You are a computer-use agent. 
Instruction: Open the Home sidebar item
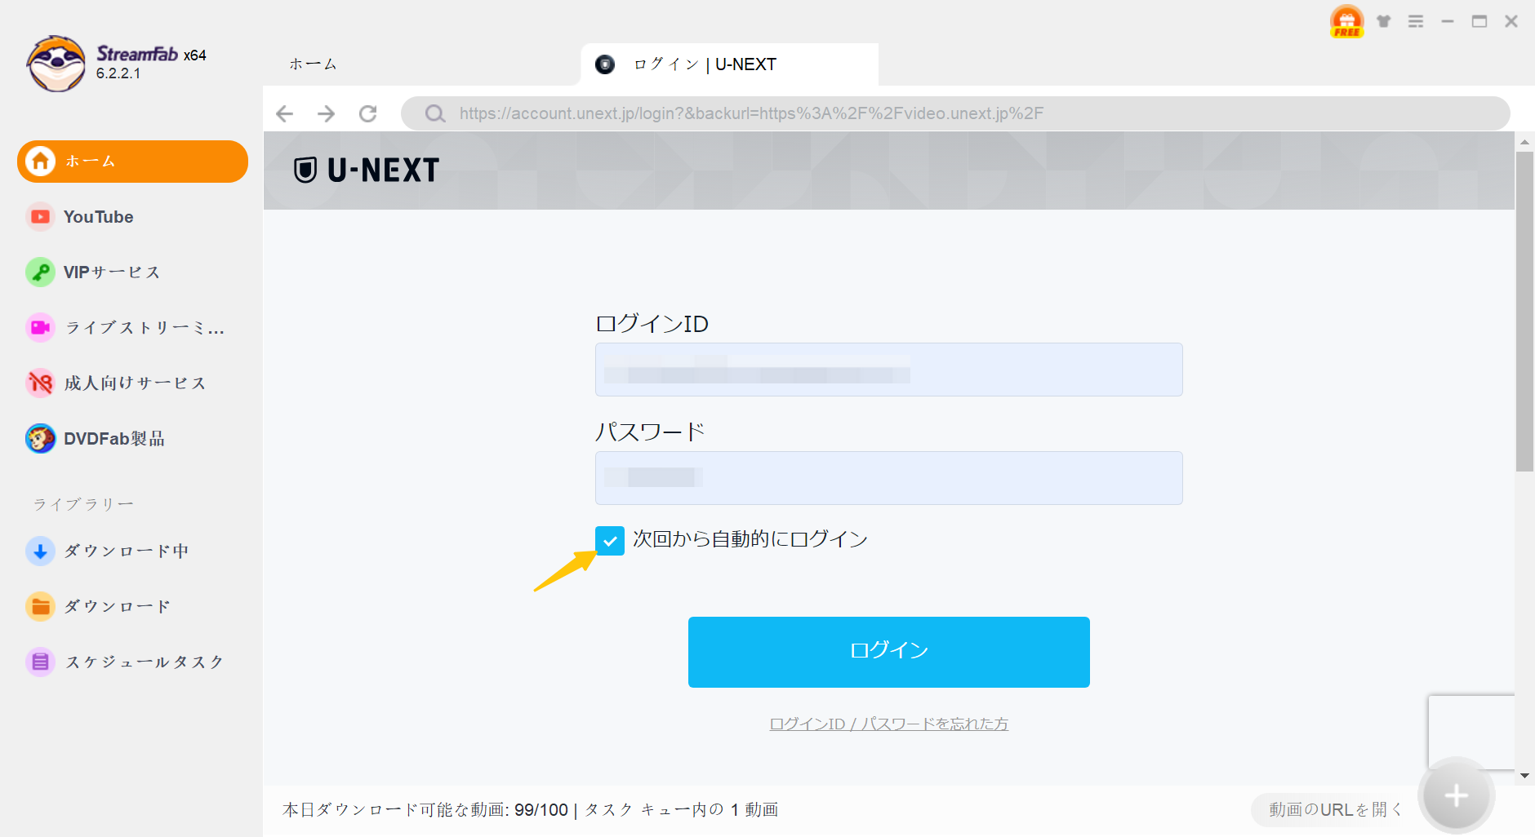132,162
